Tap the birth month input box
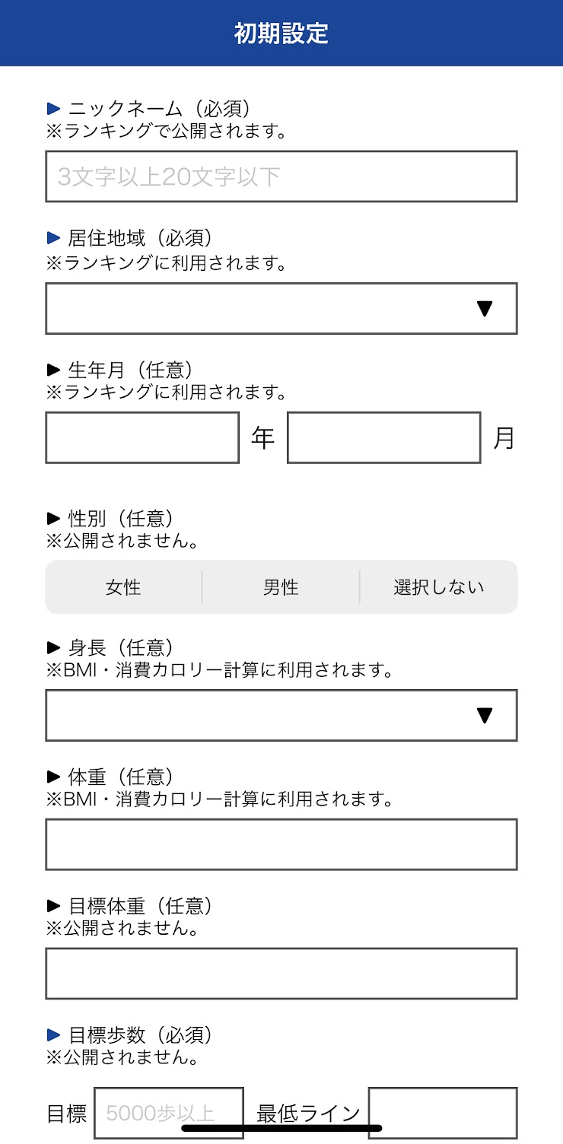Screen dimensions: 563x1144 (383, 437)
